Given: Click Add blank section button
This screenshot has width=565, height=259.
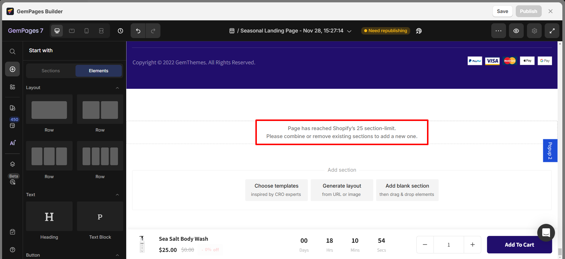Looking at the screenshot, I should (x=407, y=190).
